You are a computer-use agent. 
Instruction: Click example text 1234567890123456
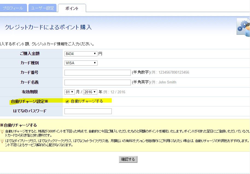tap(174, 72)
